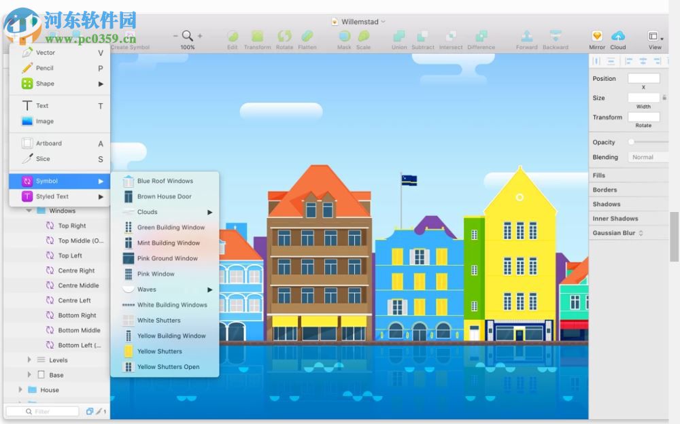Open the Borders section in the inspector
Image resolution: width=680 pixels, height=424 pixels.
coord(606,190)
